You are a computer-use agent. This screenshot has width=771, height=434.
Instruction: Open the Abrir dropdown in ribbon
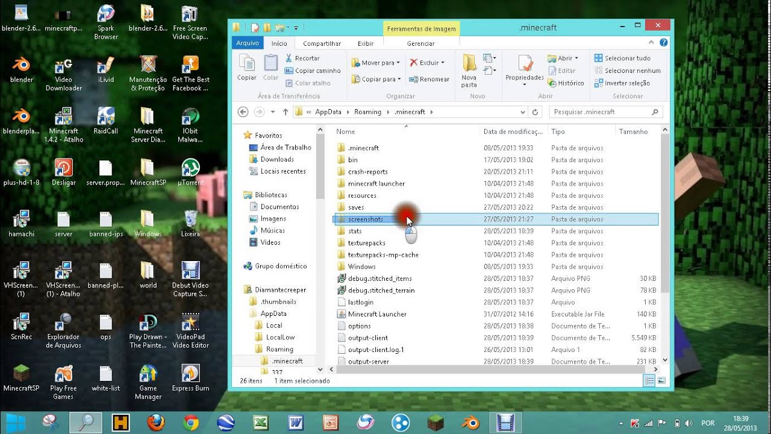(x=563, y=58)
